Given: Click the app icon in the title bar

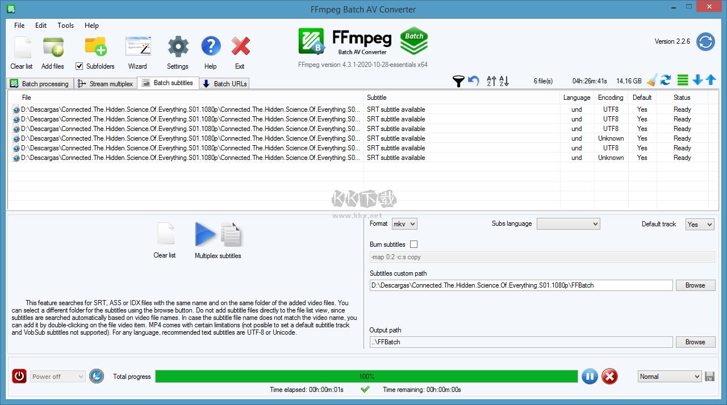Looking at the screenshot, I should pyautogui.click(x=10, y=9).
